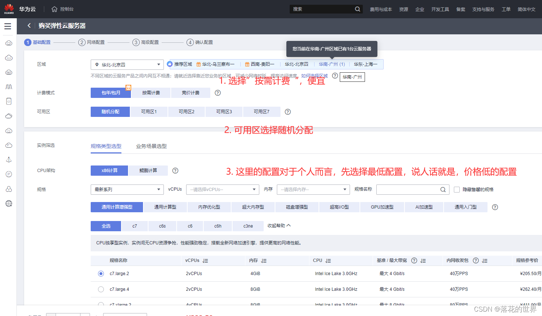The image size is (542, 316).
Task: Sort by vCPUs column icon
Action: click(x=205, y=261)
